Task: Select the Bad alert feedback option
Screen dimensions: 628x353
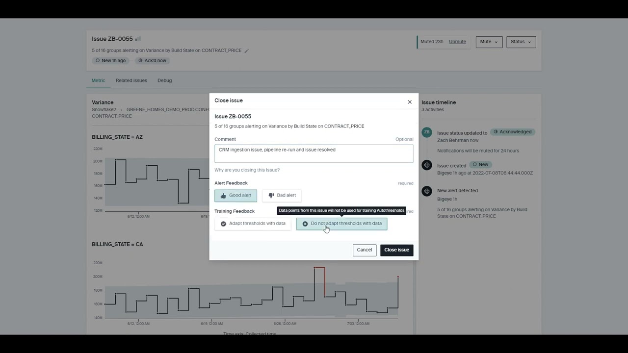Action: pos(282,196)
